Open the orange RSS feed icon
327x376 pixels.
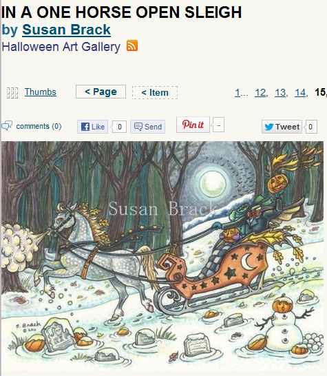tap(132, 45)
